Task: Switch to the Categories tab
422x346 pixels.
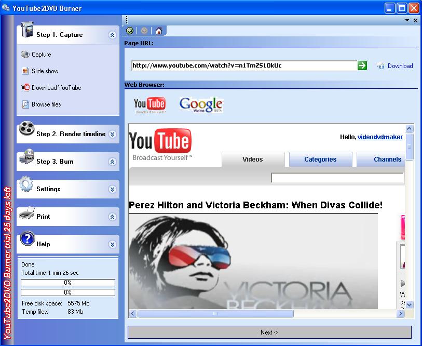Action: [x=321, y=159]
